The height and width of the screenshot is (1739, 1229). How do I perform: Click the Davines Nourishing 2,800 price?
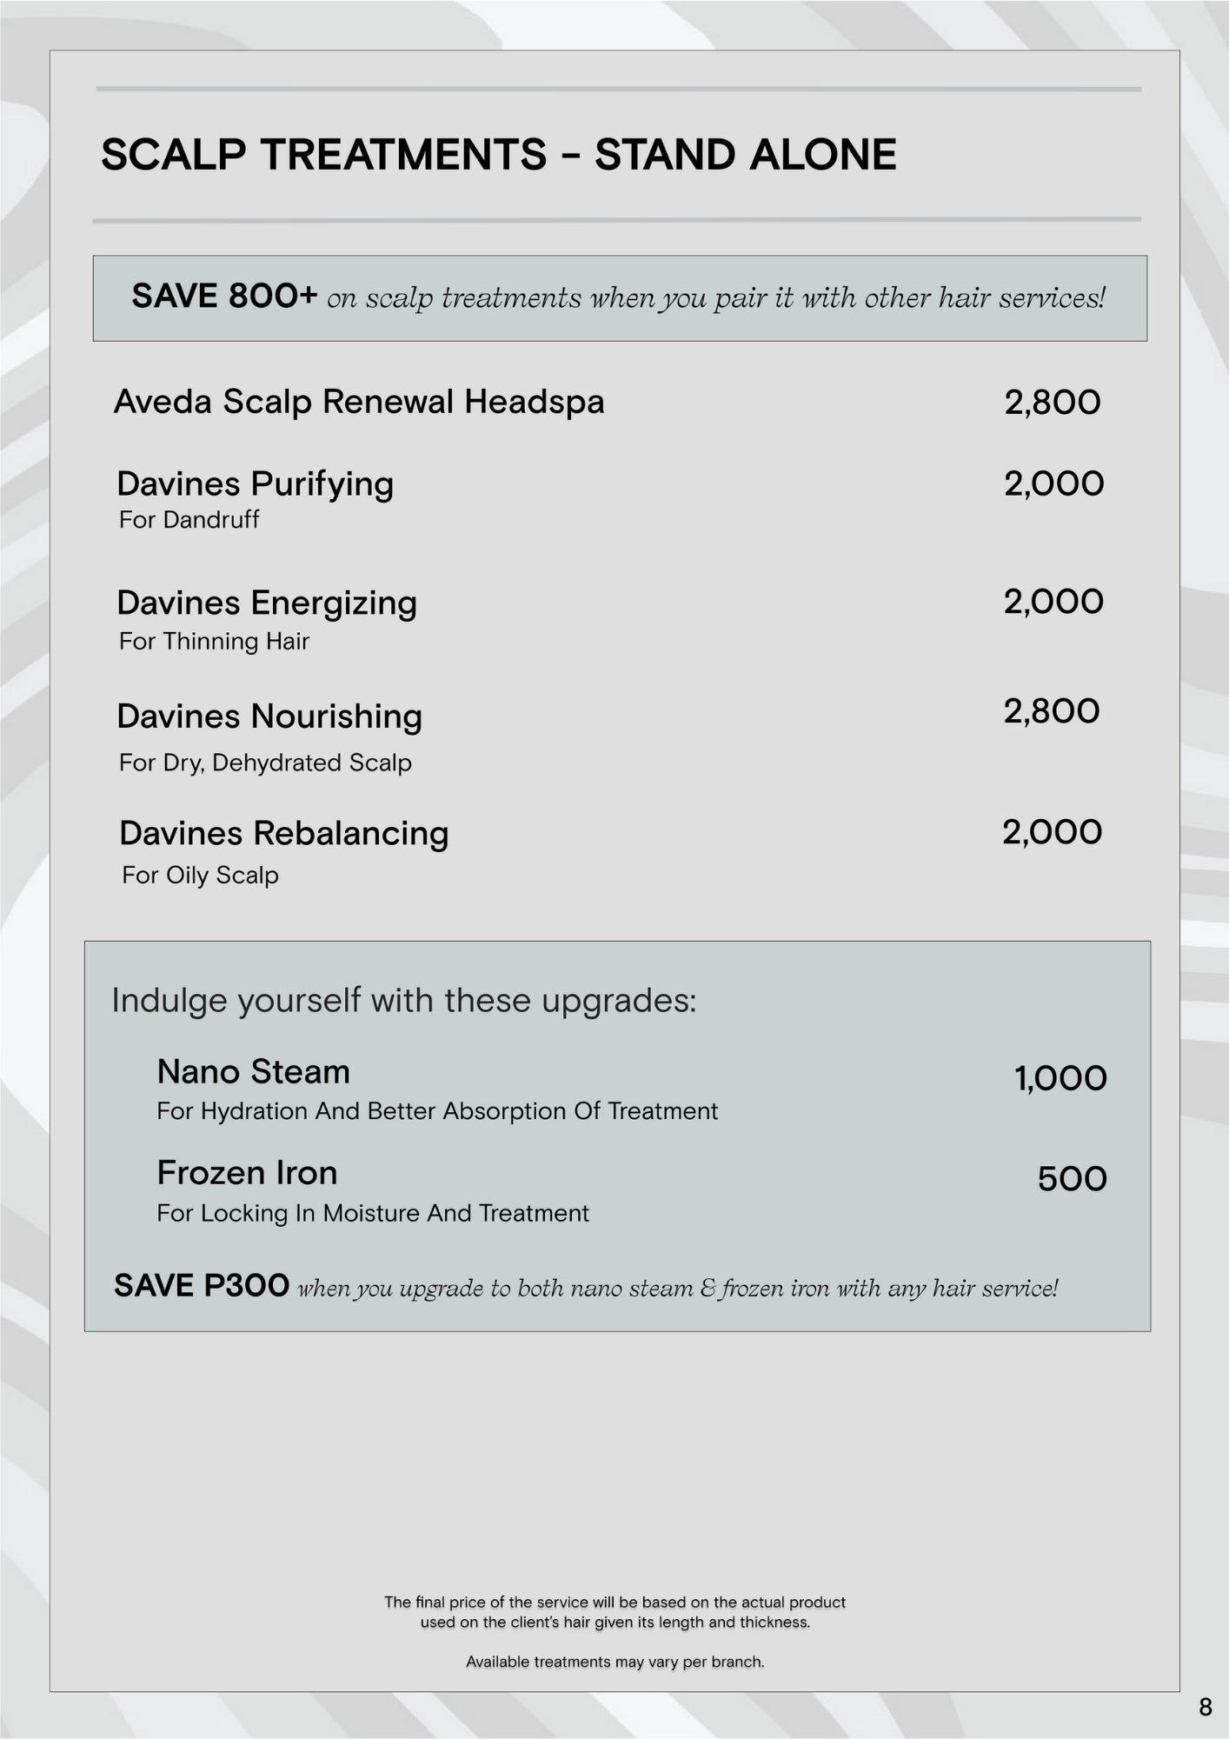1052,712
